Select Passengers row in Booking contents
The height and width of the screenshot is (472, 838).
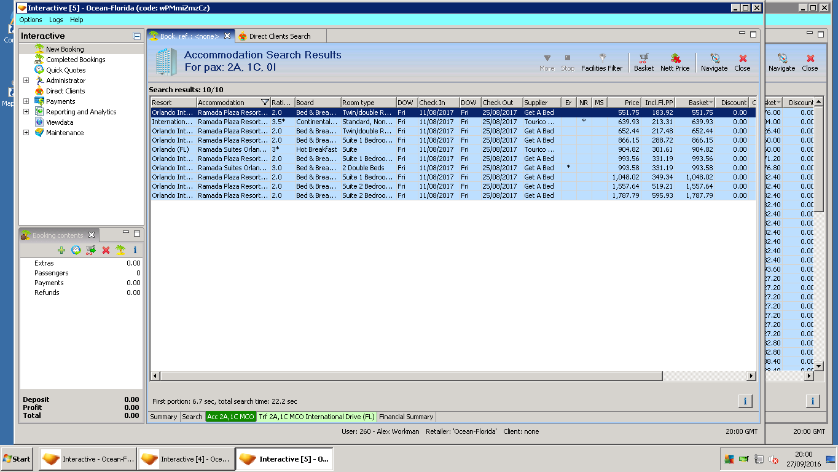tap(81, 273)
